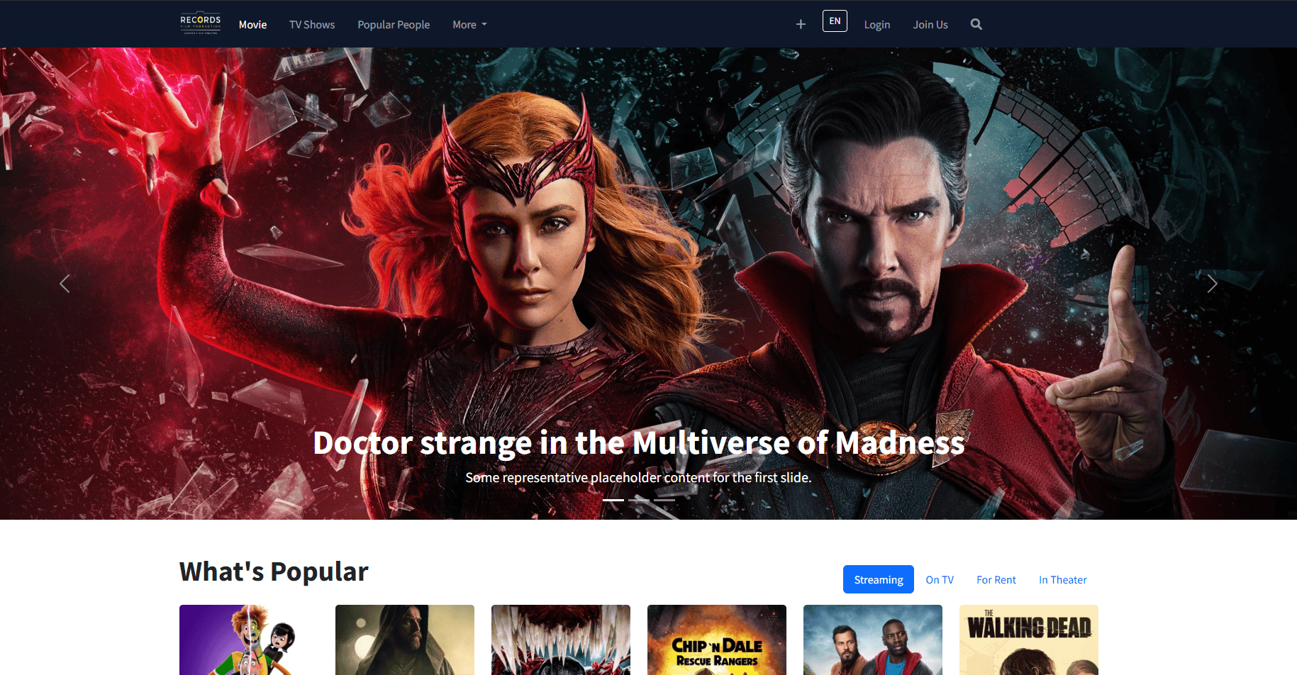
Task: Click the Login link
Action: tap(876, 25)
